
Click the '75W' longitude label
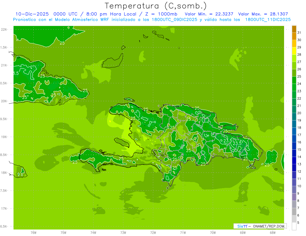pos(63,232)
